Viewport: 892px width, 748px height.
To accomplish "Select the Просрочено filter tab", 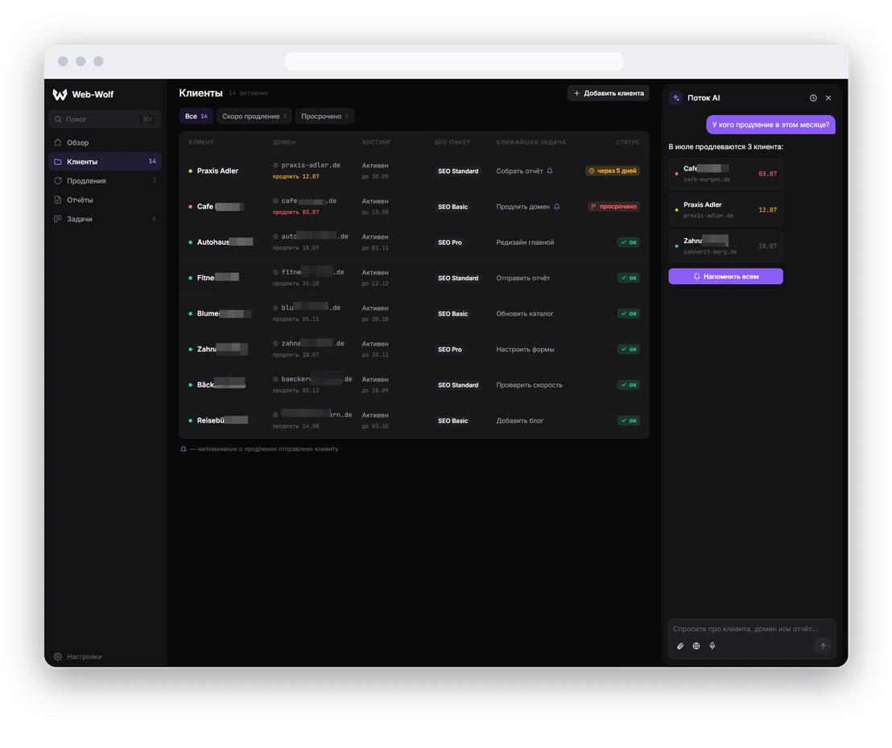I will coord(324,116).
